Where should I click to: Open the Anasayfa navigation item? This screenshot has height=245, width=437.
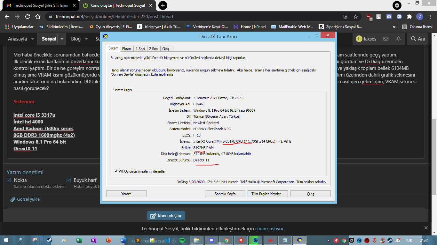tap(17, 39)
